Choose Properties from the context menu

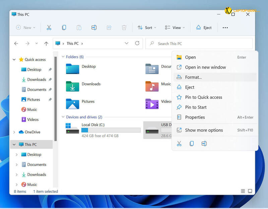195,117
